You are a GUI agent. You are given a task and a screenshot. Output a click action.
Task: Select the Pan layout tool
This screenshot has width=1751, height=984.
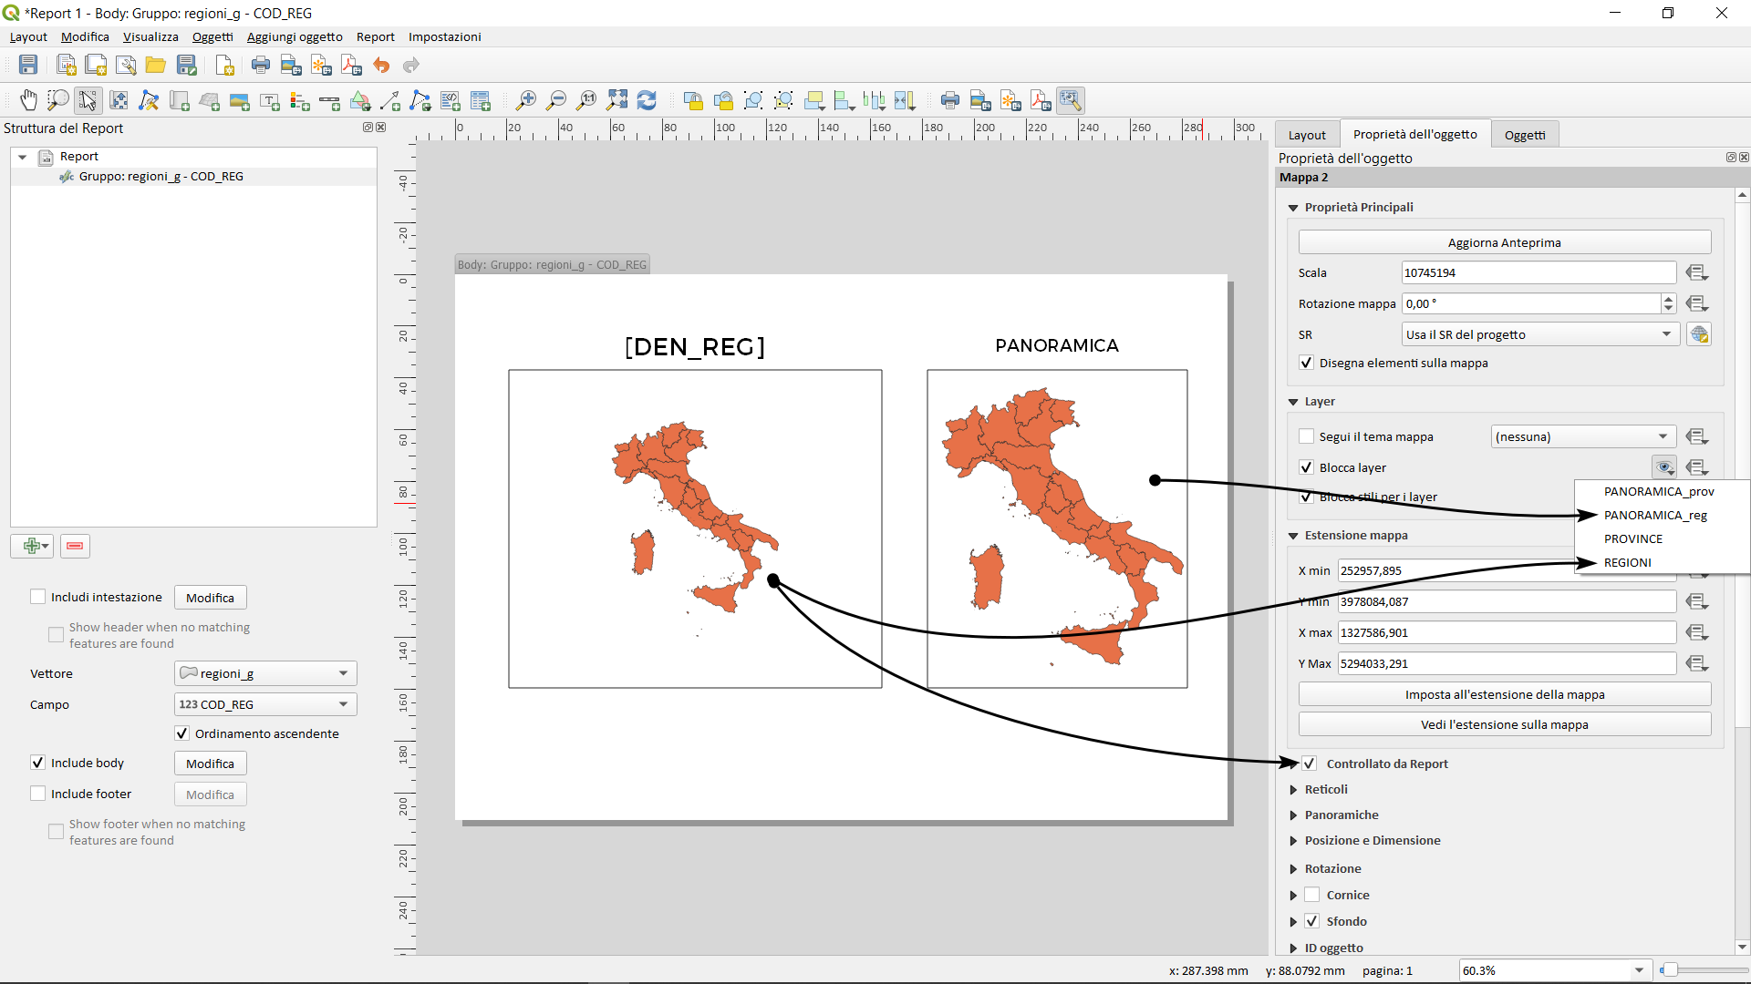pyautogui.click(x=28, y=100)
